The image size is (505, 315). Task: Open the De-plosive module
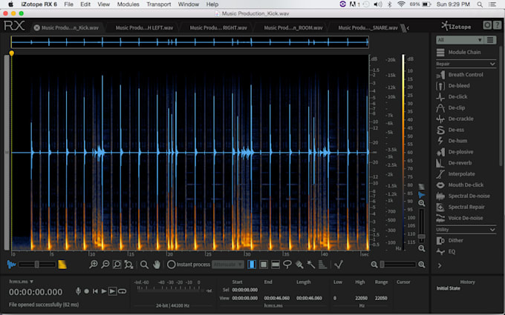click(x=454, y=152)
